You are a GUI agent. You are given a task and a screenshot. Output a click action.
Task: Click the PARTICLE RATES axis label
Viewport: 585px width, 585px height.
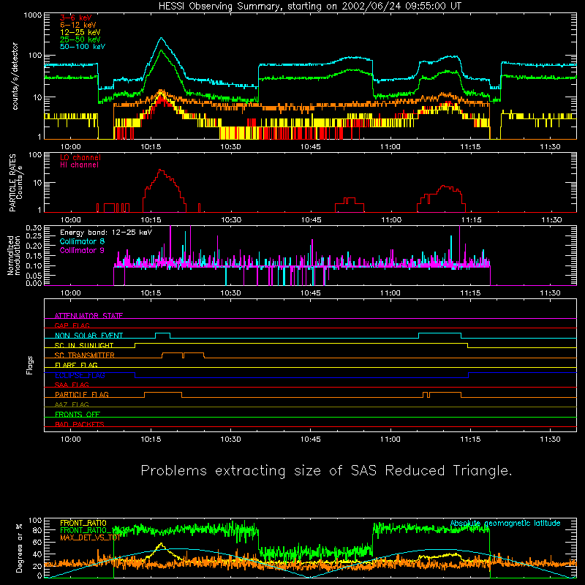tap(12, 183)
